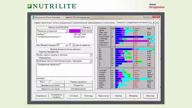Viewport: 192px width, 108px height.
Task: Click the 'Сохранить' button
Action: (41, 96)
